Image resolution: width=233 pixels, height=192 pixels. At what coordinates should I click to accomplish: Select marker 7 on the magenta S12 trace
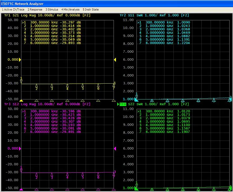pos(114,176)
